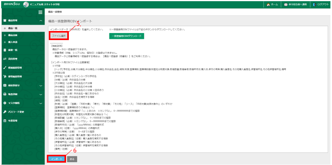Expand the 帳票印刷 submenu chevron

coord(41,94)
